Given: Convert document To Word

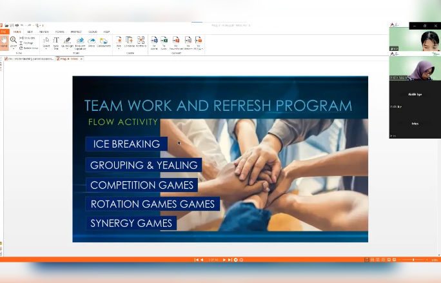Looking at the screenshot, I should pos(154,42).
